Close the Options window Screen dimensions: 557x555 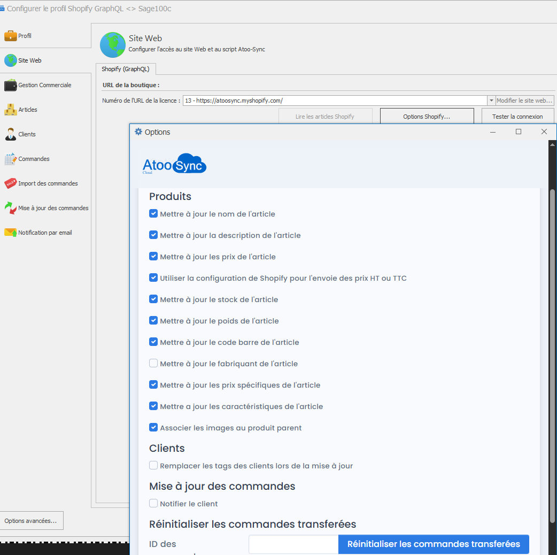[544, 132]
